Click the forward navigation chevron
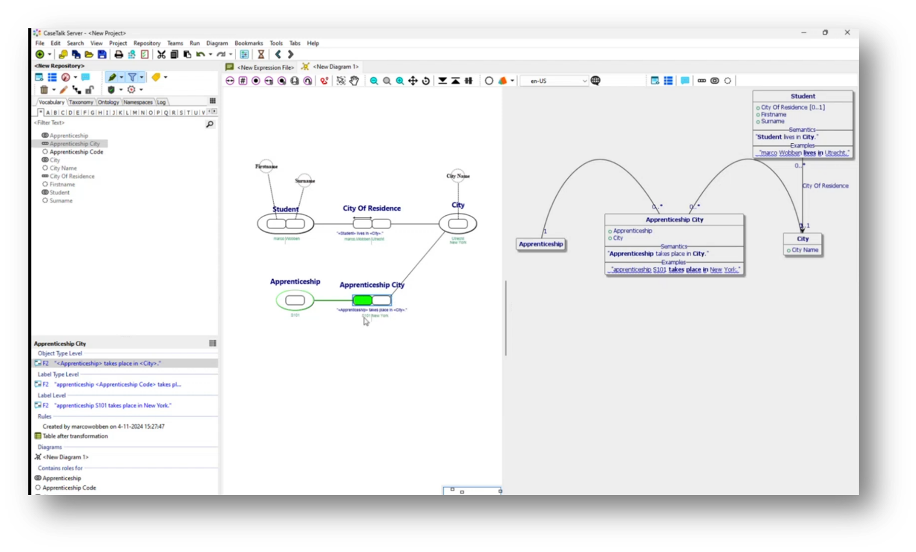 point(290,54)
